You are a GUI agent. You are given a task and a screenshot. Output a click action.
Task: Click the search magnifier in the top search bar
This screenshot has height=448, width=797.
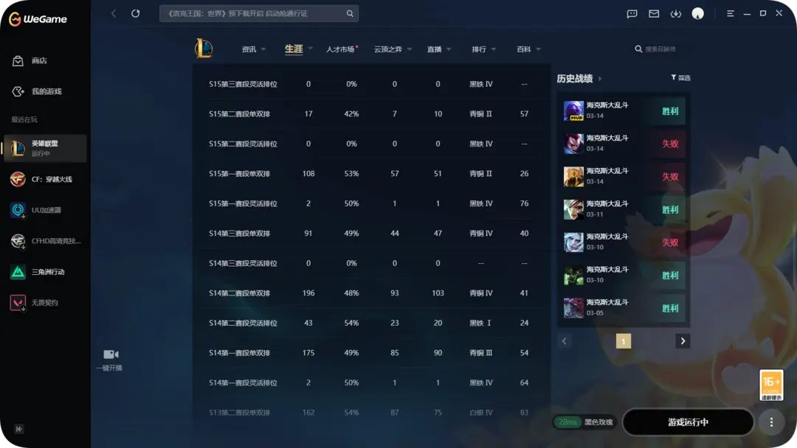pos(350,14)
